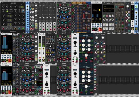Viewport: 139px width, 97px height.
Task: Click the BPM display on Clocked
Action: (x=21, y=7)
